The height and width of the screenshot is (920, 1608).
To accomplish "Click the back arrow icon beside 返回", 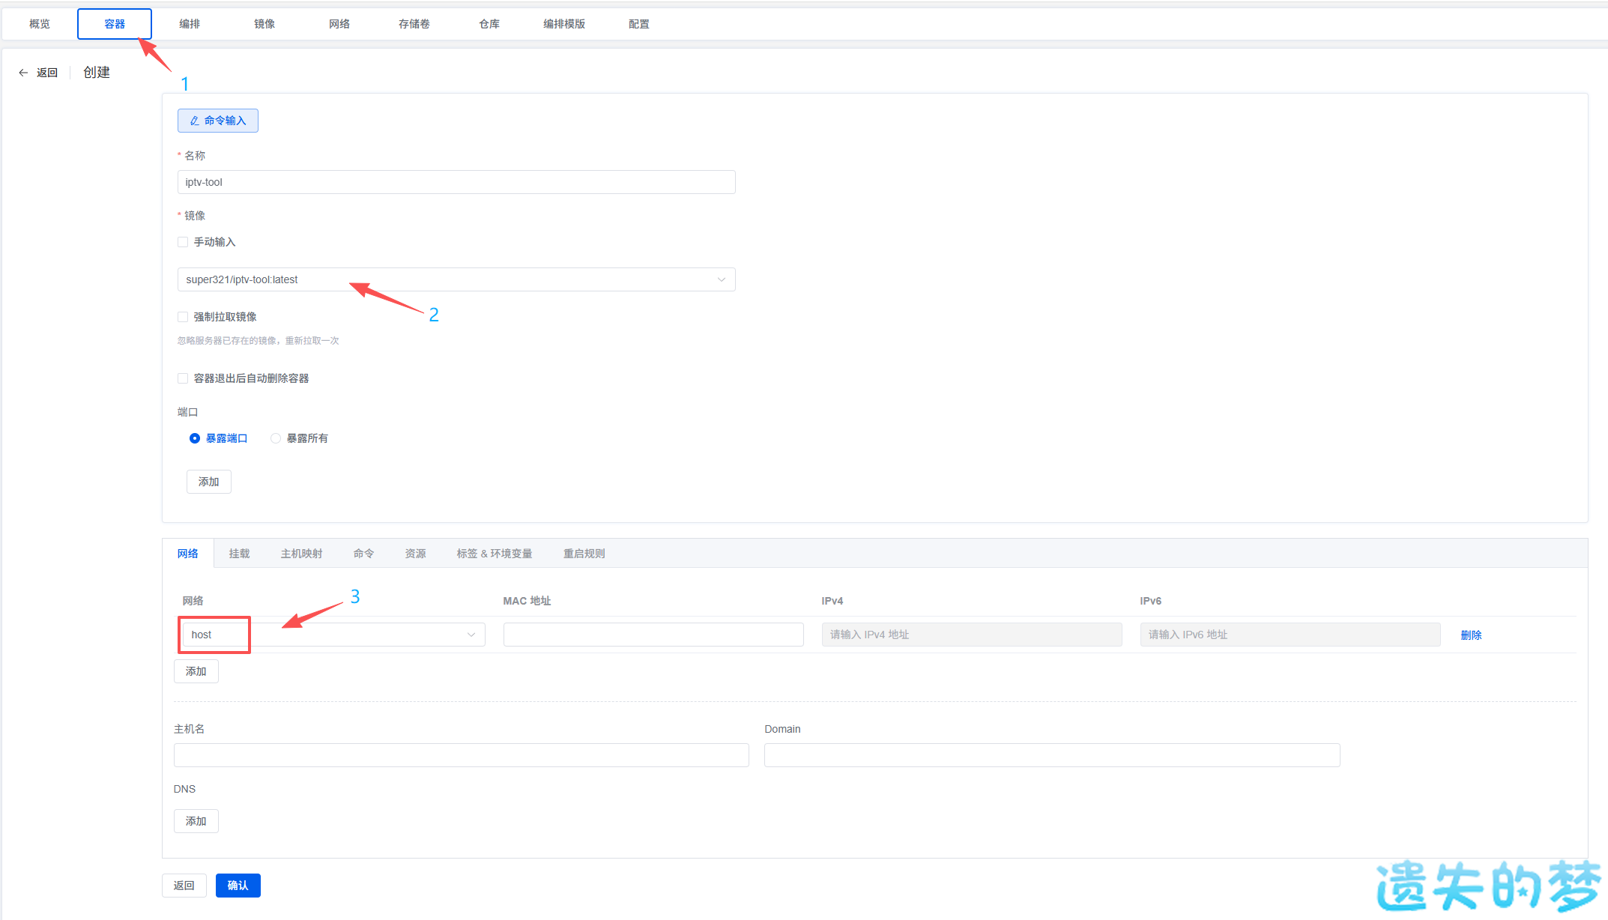I will (x=23, y=73).
